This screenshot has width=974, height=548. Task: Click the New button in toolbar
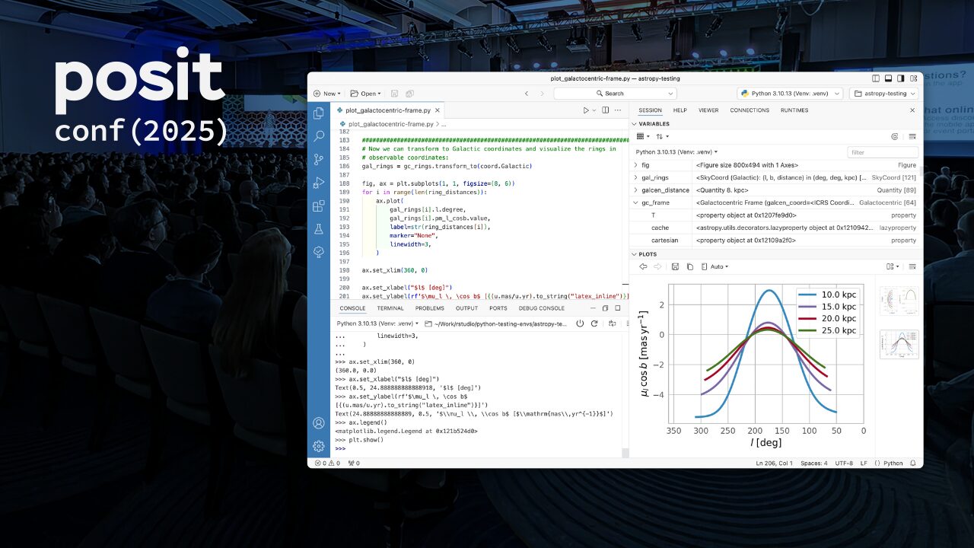pos(326,94)
